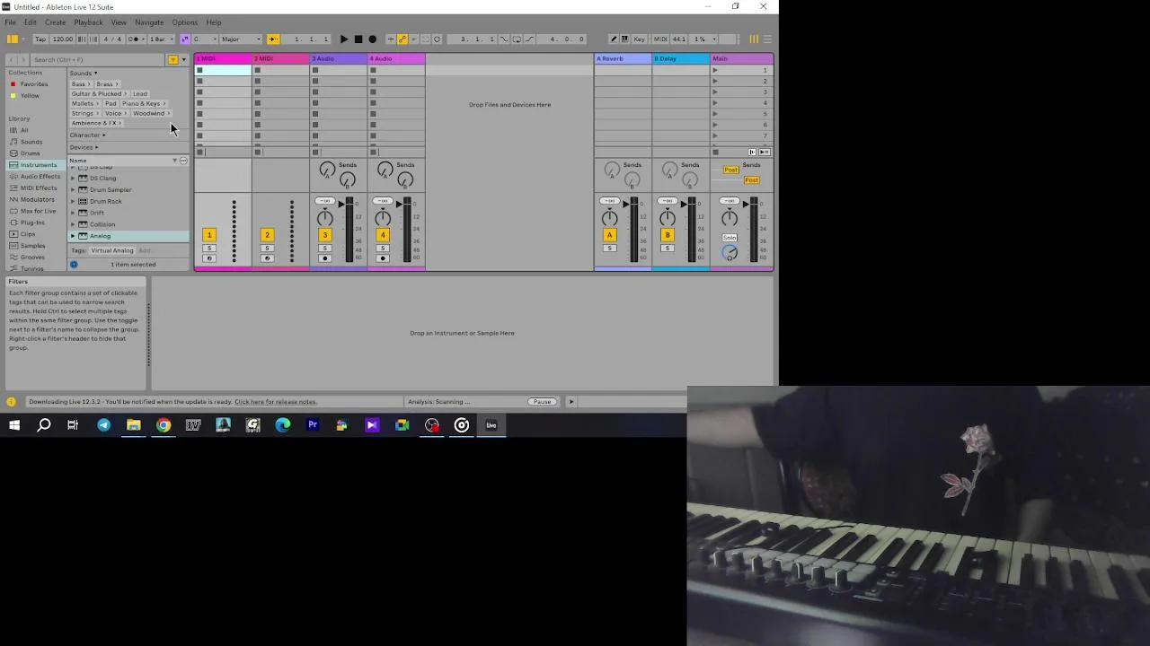This screenshot has height=646, width=1150.
Task: Click the Virtual Analog tag
Action: click(x=112, y=250)
